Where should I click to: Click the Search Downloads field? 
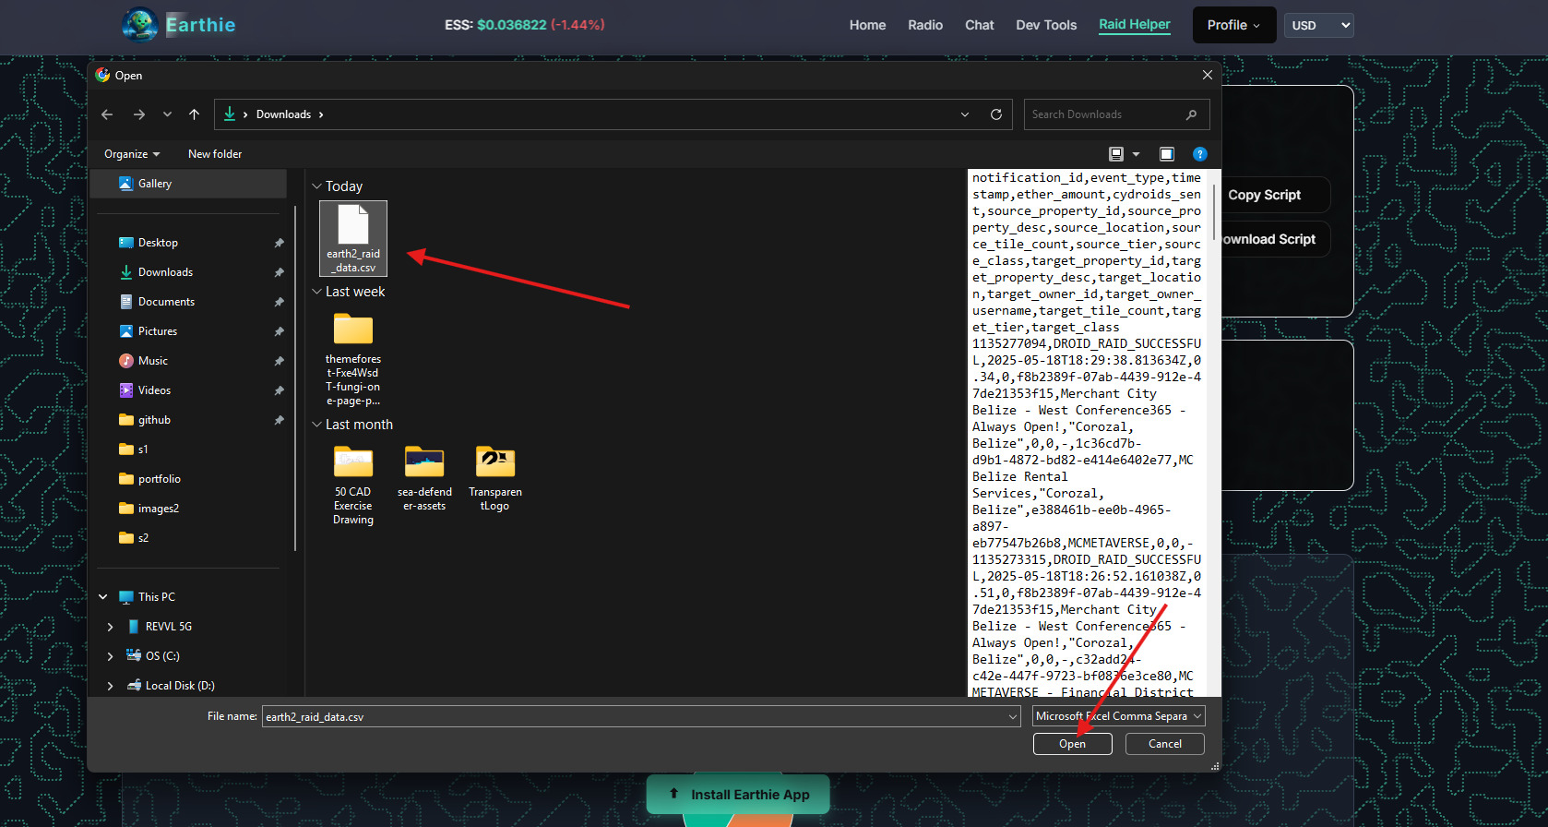[x=1105, y=114]
